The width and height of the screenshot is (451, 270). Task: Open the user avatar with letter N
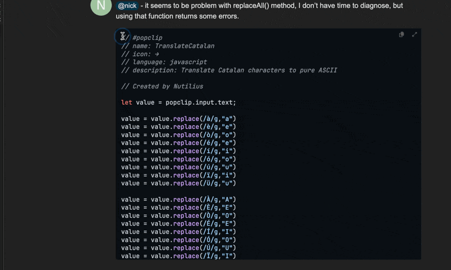101,6
